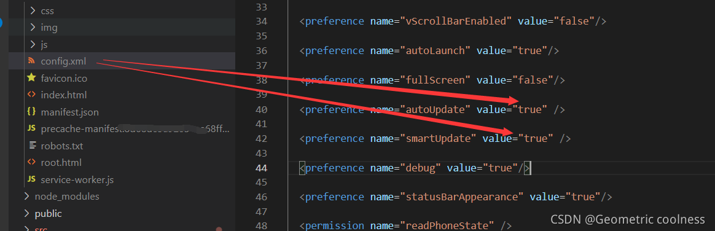Click the text-lines icon beside robots.txt
Screen dimensions: 715x231
point(32,146)
